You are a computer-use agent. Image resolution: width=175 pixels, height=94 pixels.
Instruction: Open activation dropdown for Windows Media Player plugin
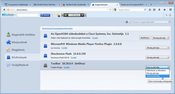click(x=157, y=48)
